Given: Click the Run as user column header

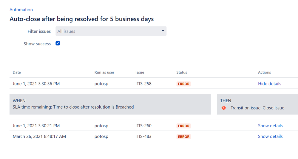Looking at the screenshot, I should 104,72.
